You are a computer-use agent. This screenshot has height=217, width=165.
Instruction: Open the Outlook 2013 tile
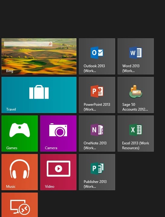[97, 56]
